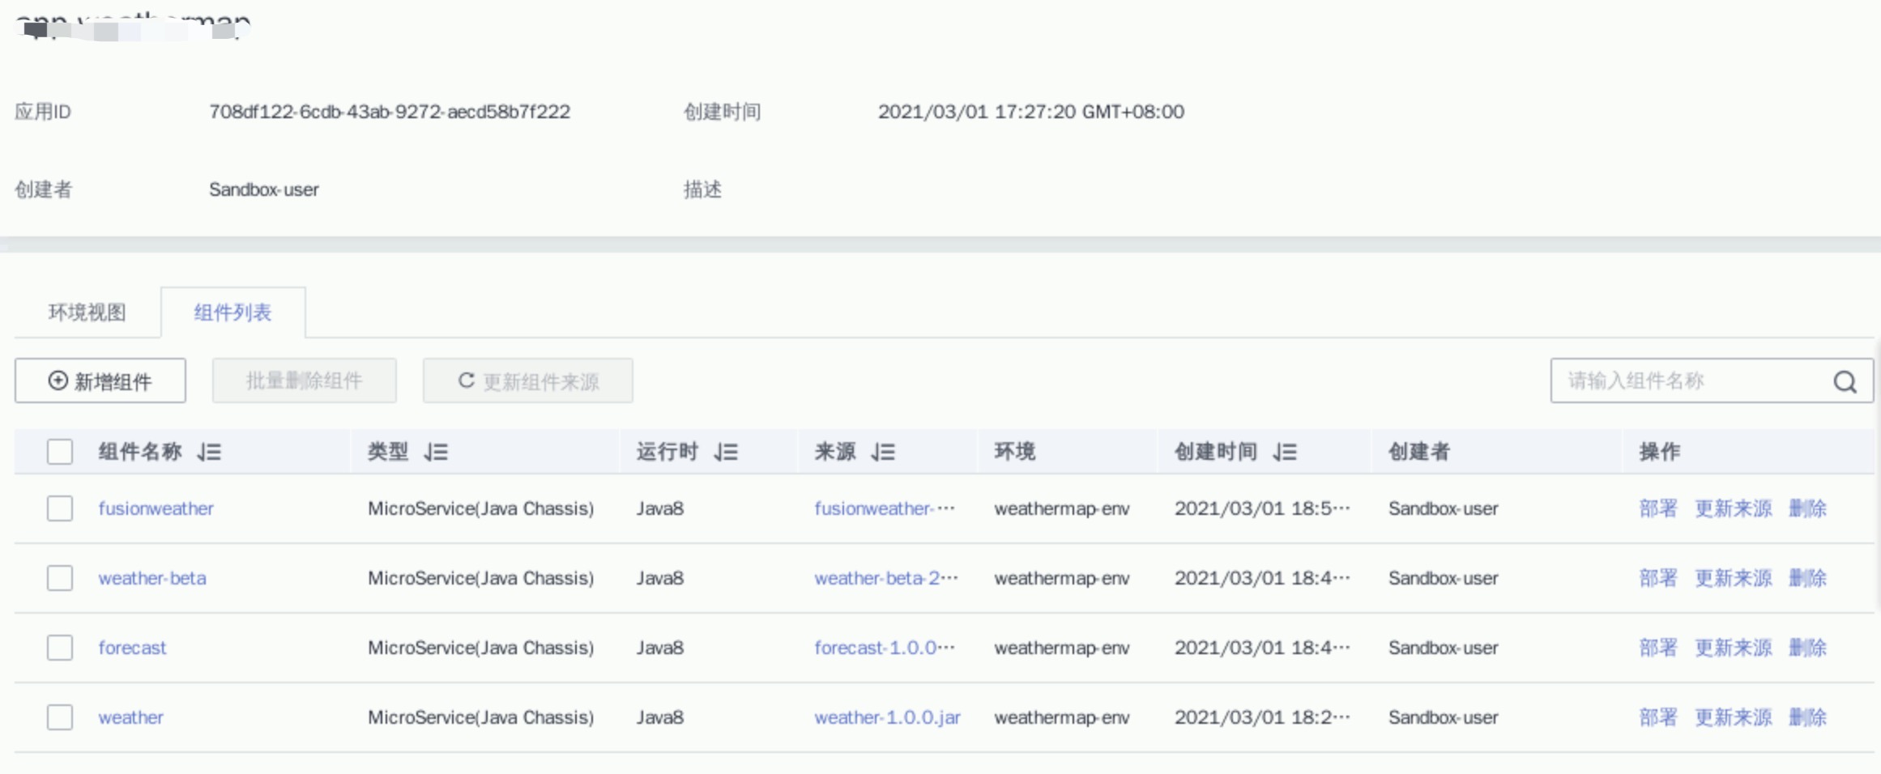Image resolution: width=1881 pixels, height=774 pixels.
Task: Sort by 组件名称 column icon
Action: (x=209, y=452)
